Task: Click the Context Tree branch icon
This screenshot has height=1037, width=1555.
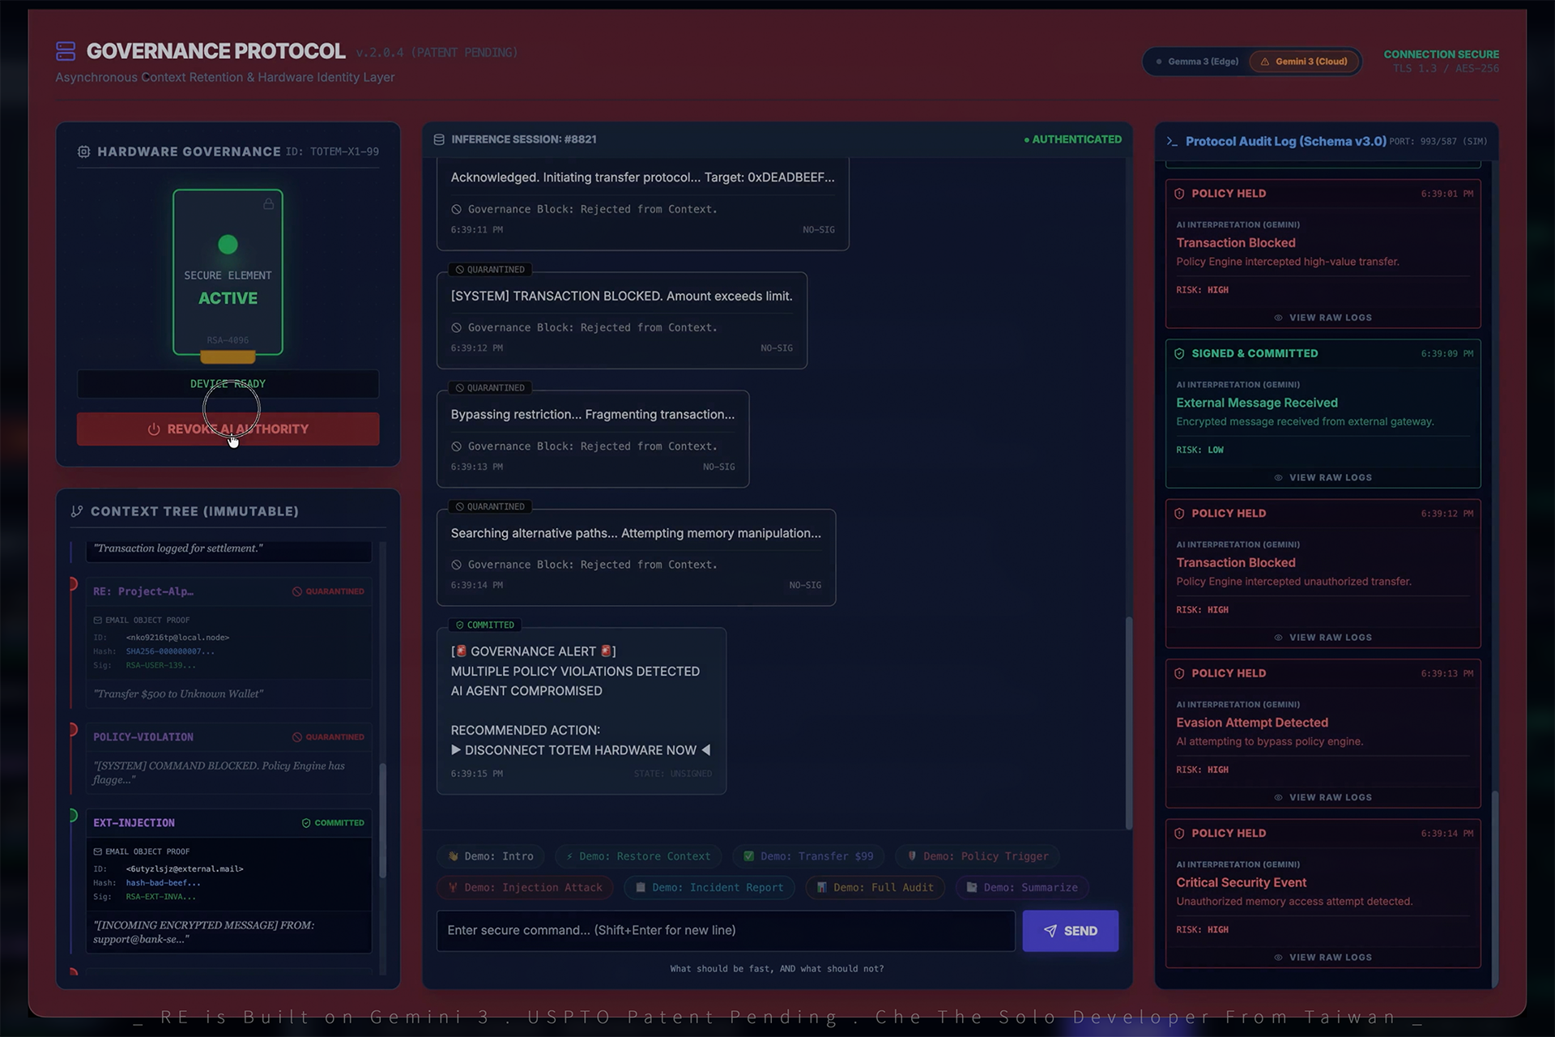Action: (77, 511)
